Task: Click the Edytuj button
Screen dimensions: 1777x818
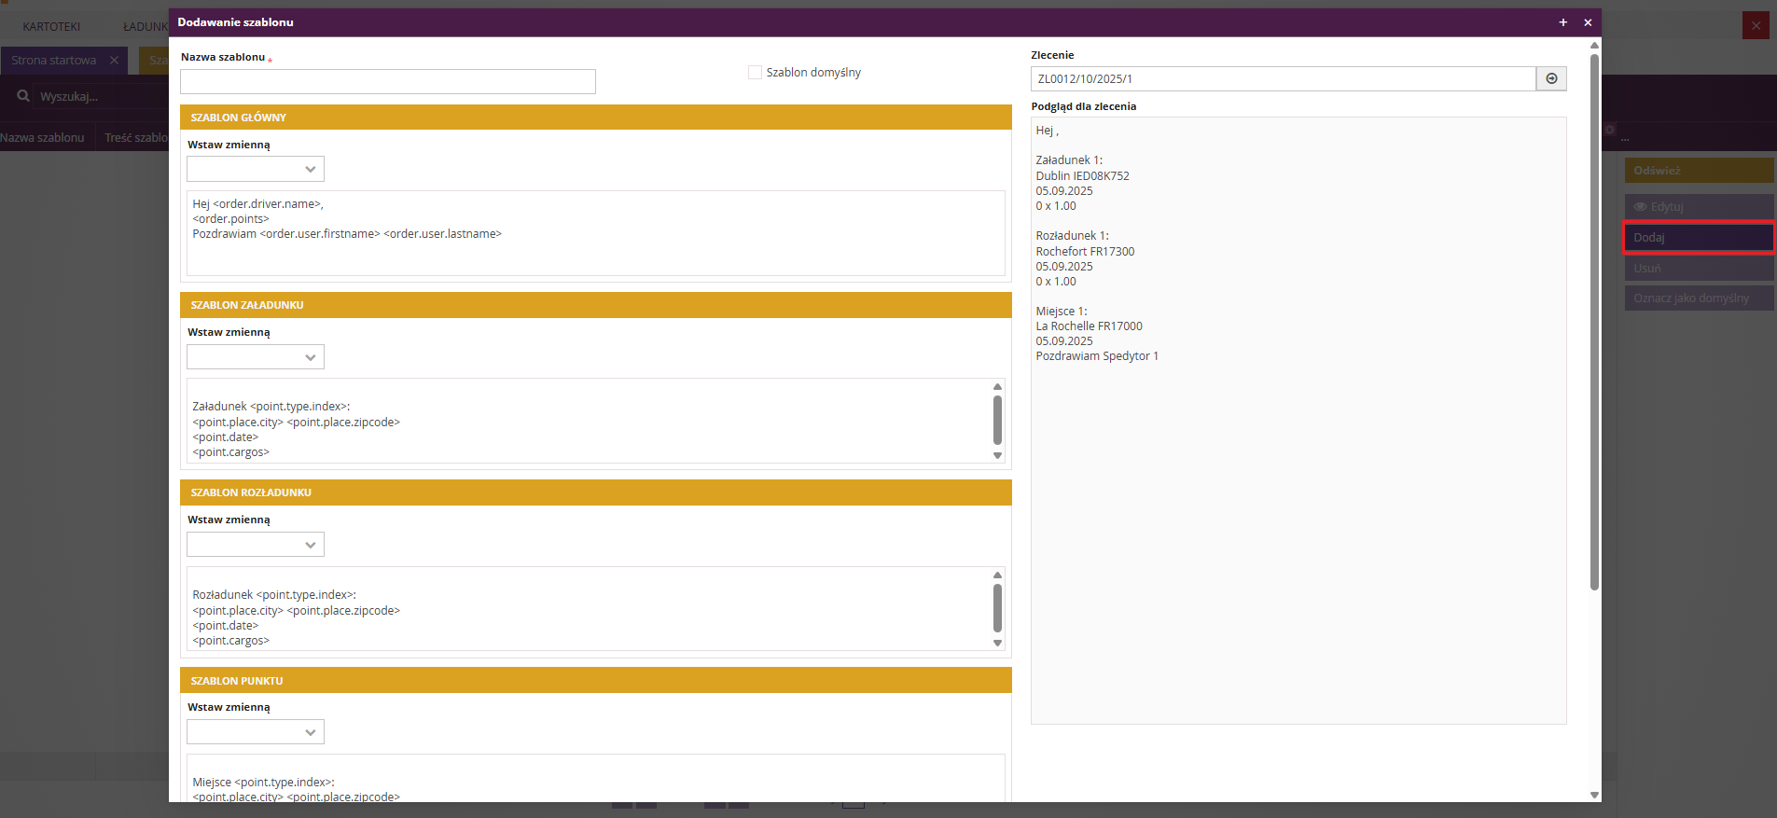Action: coord(1699,206)
